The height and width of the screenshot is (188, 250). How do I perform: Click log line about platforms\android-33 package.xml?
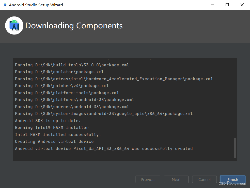click(x=75, y=100)
